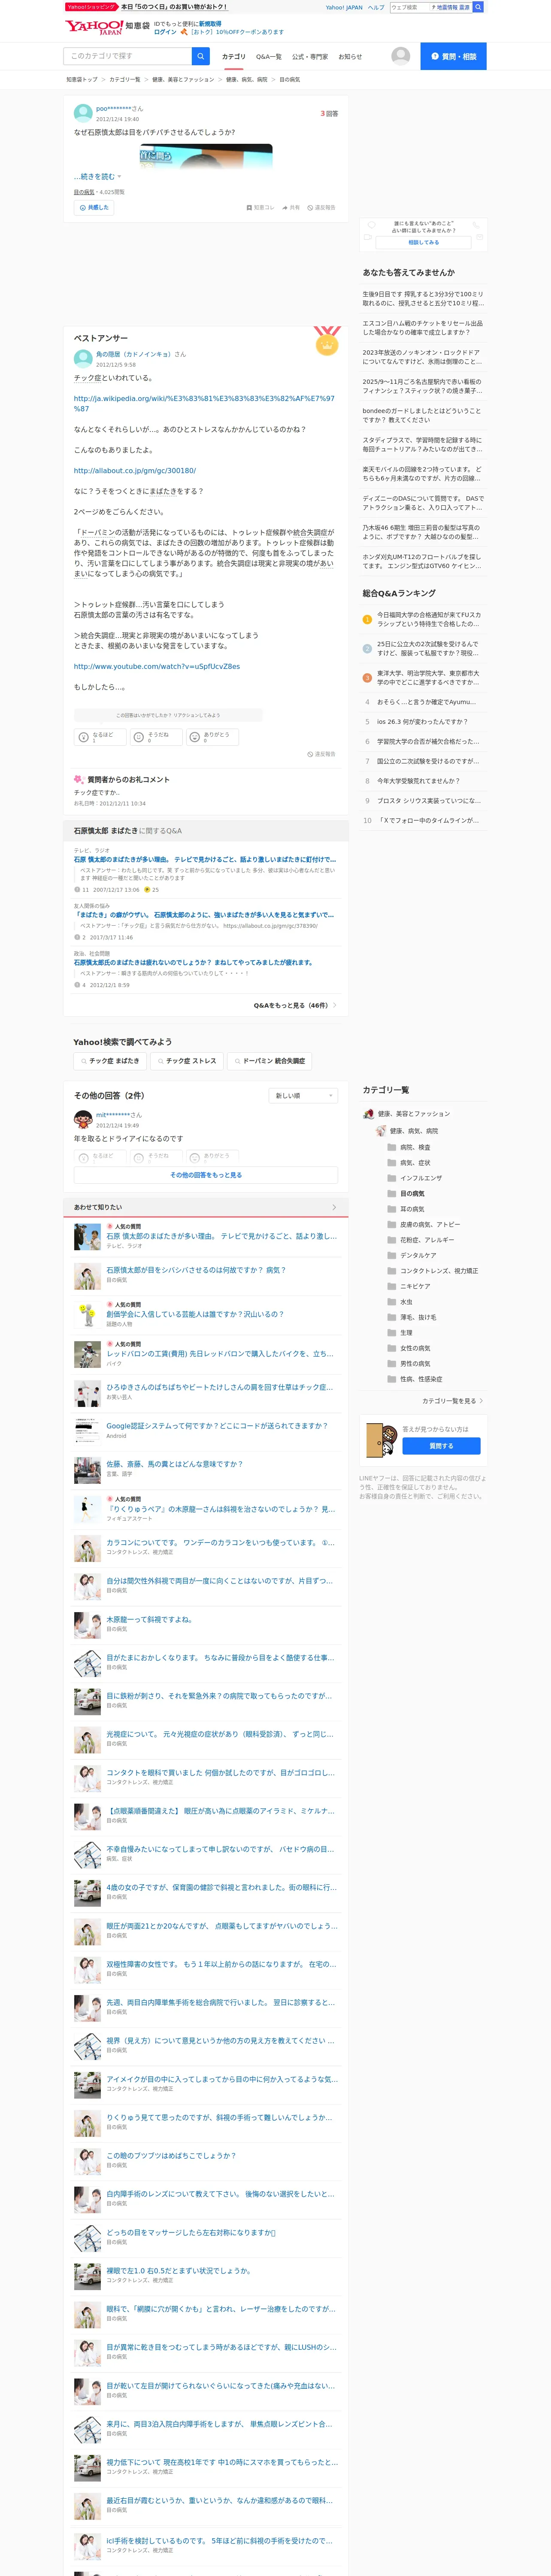Click folder icon beside インフルエンザ

(392, 1178)
